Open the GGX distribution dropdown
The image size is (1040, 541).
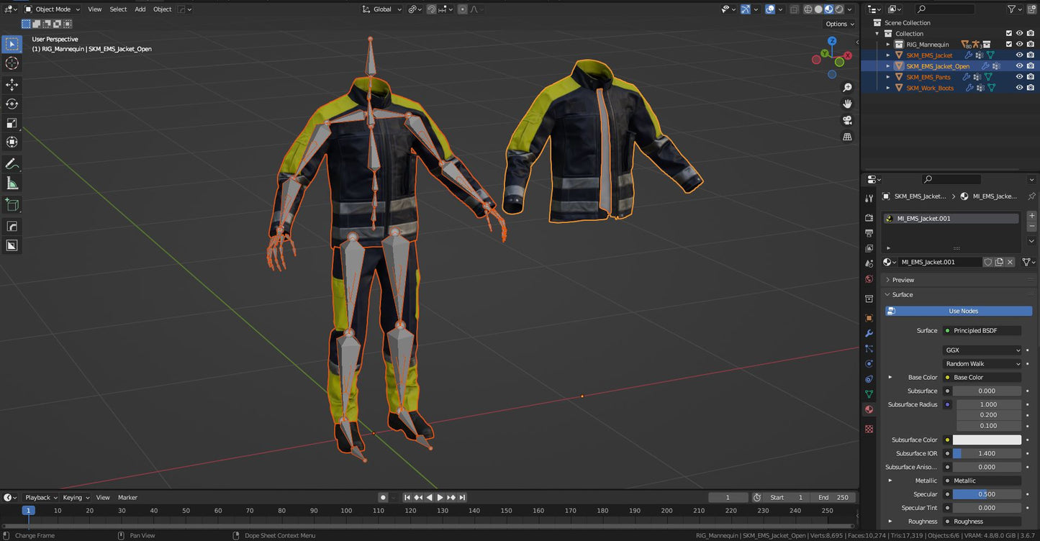982,350
